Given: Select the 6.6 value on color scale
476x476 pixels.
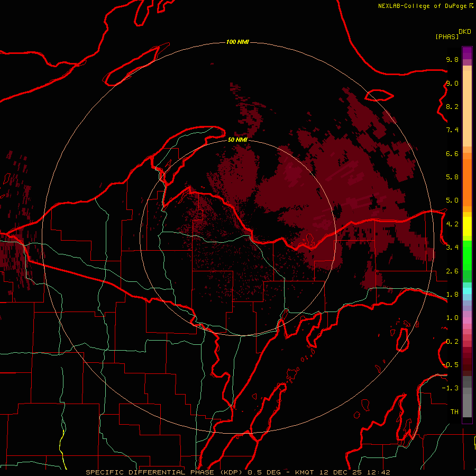Looking at the screenshot, I should point(452,154).
